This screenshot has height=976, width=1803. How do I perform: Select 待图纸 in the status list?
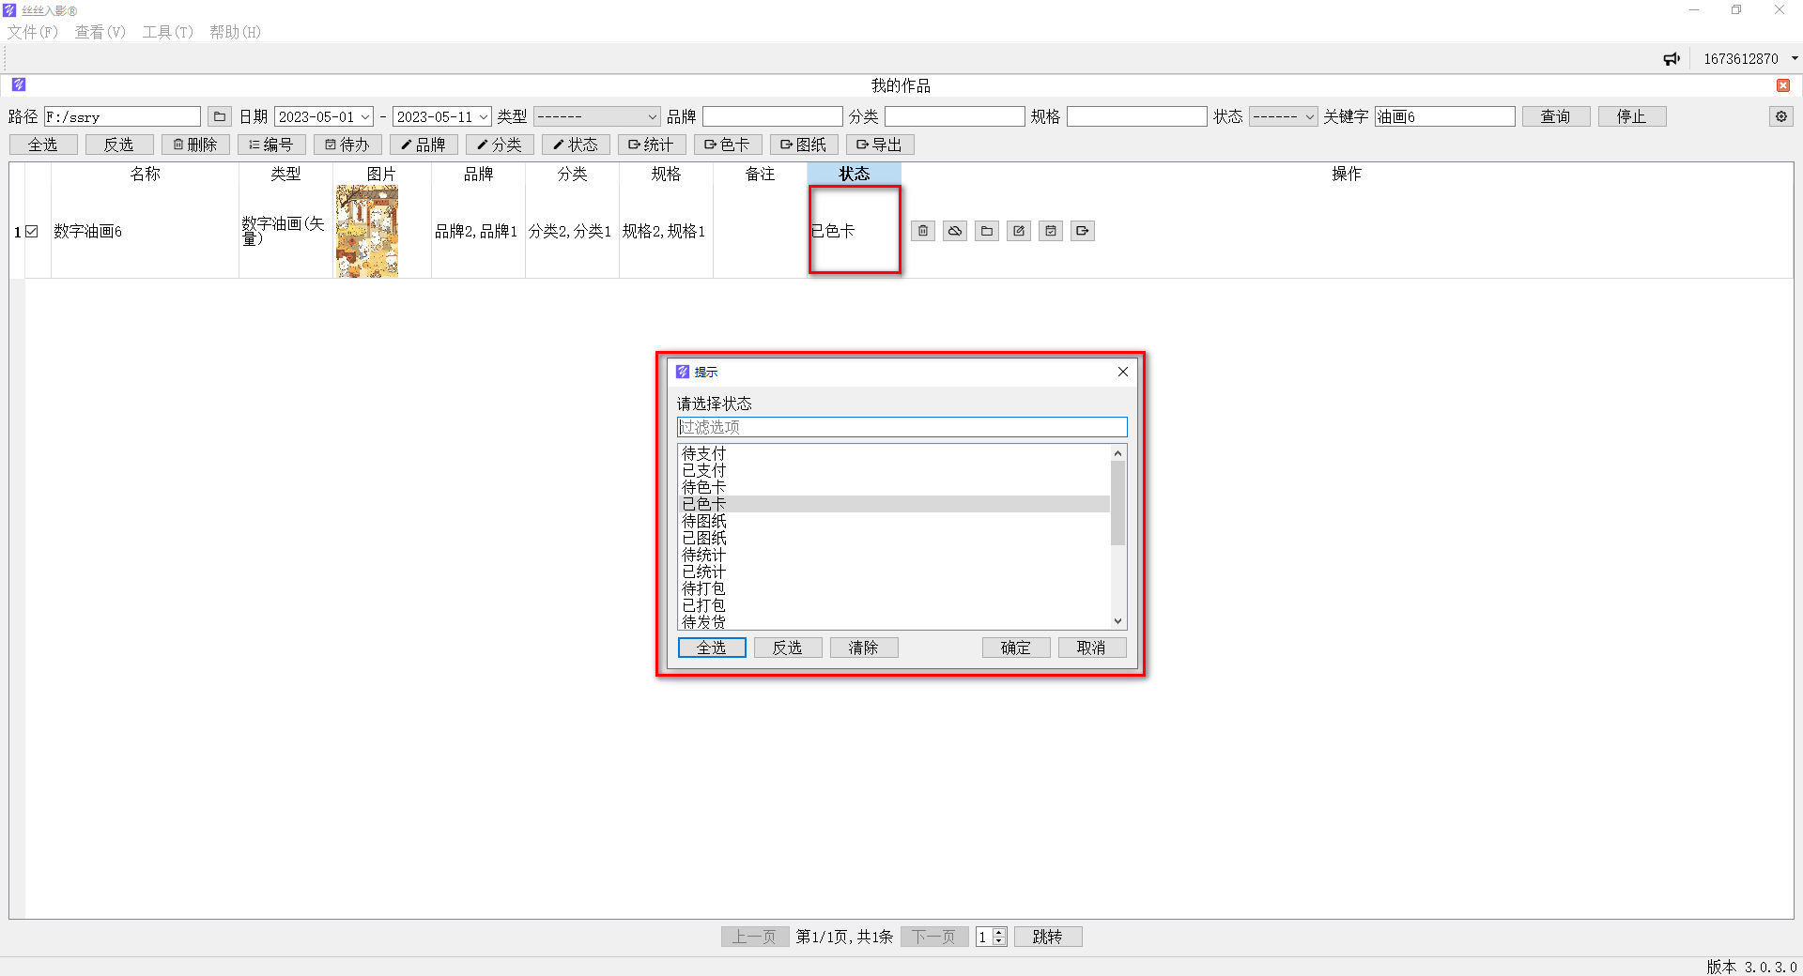coord(704,521)
